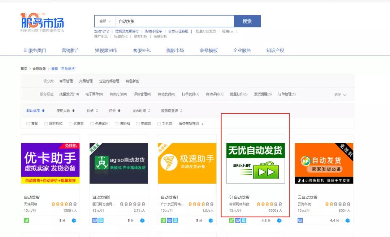This screenshot has width=390, height=237.
Task: Click the search box containing 自动发货
Action: pyautogui.click(x=175, y=21)
